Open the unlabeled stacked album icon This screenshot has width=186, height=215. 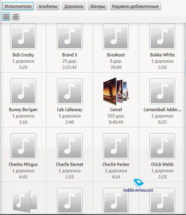click(x=25, y=201)
